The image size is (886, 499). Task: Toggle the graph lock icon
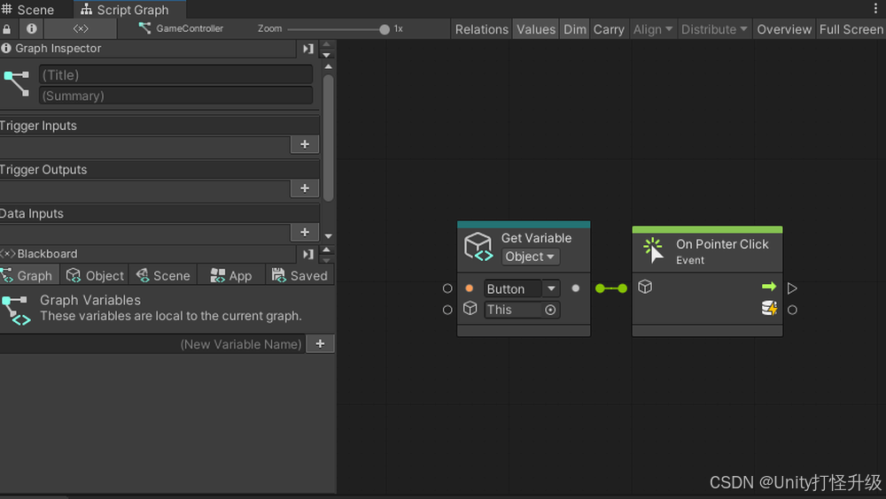(x=7, y=29)
